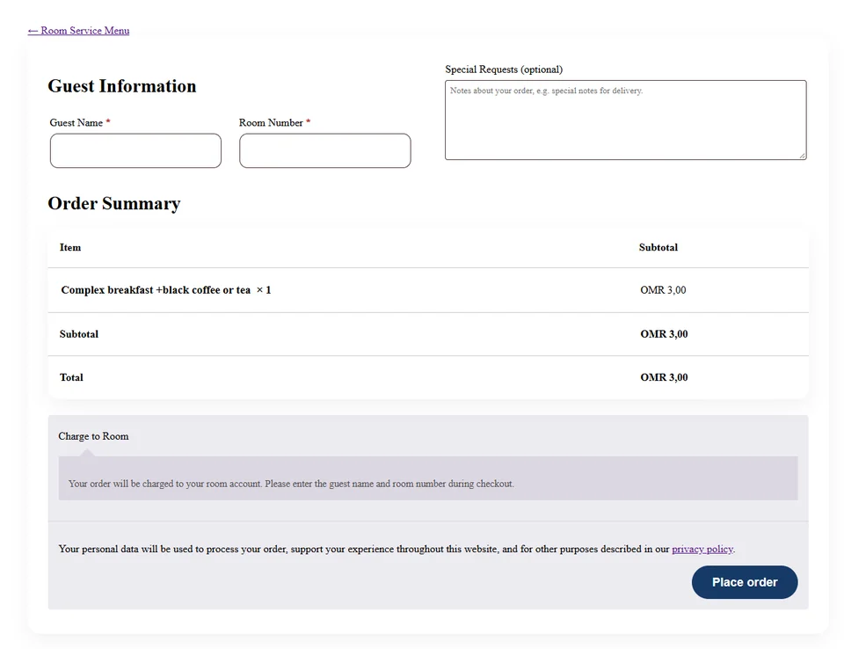Screen dimensions: 844x649
Task: Click the Item column header
Action: pyautogui.click(x=70, y=247)
